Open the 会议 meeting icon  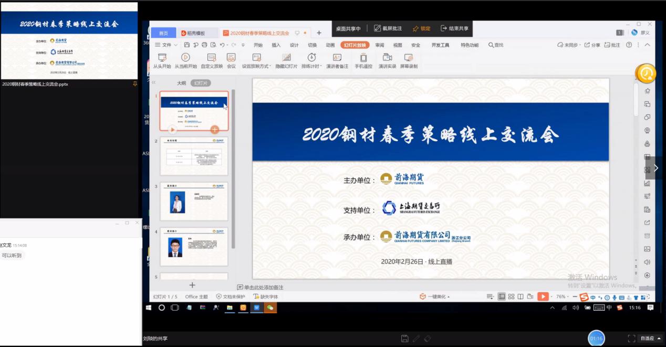[231, 57]
